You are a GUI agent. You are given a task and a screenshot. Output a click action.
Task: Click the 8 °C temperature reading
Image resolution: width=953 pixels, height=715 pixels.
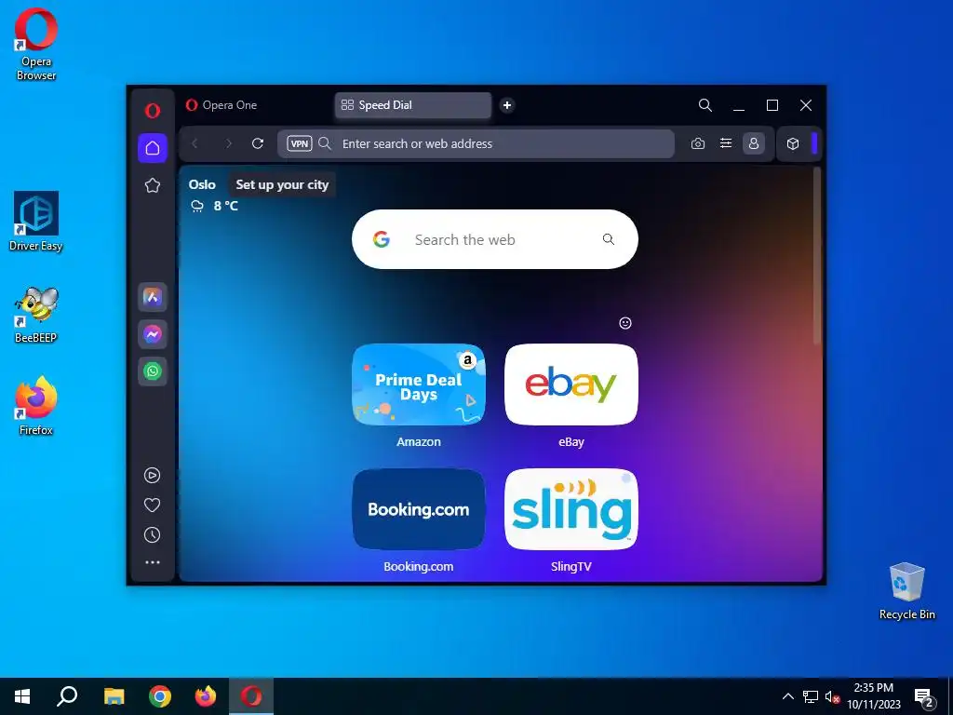point(225,206)
